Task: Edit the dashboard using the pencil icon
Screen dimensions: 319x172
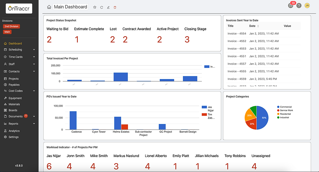Action: coord(108,7)
